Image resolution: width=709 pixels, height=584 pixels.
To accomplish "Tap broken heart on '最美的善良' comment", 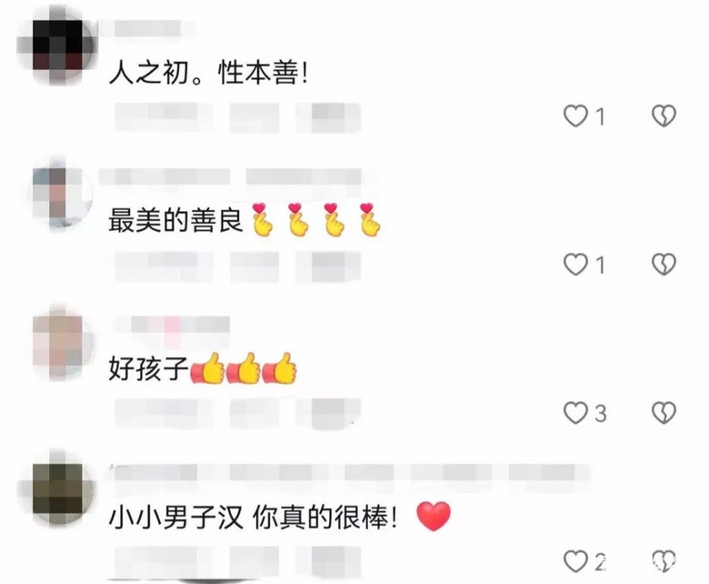I will click(x=664, y=264).
